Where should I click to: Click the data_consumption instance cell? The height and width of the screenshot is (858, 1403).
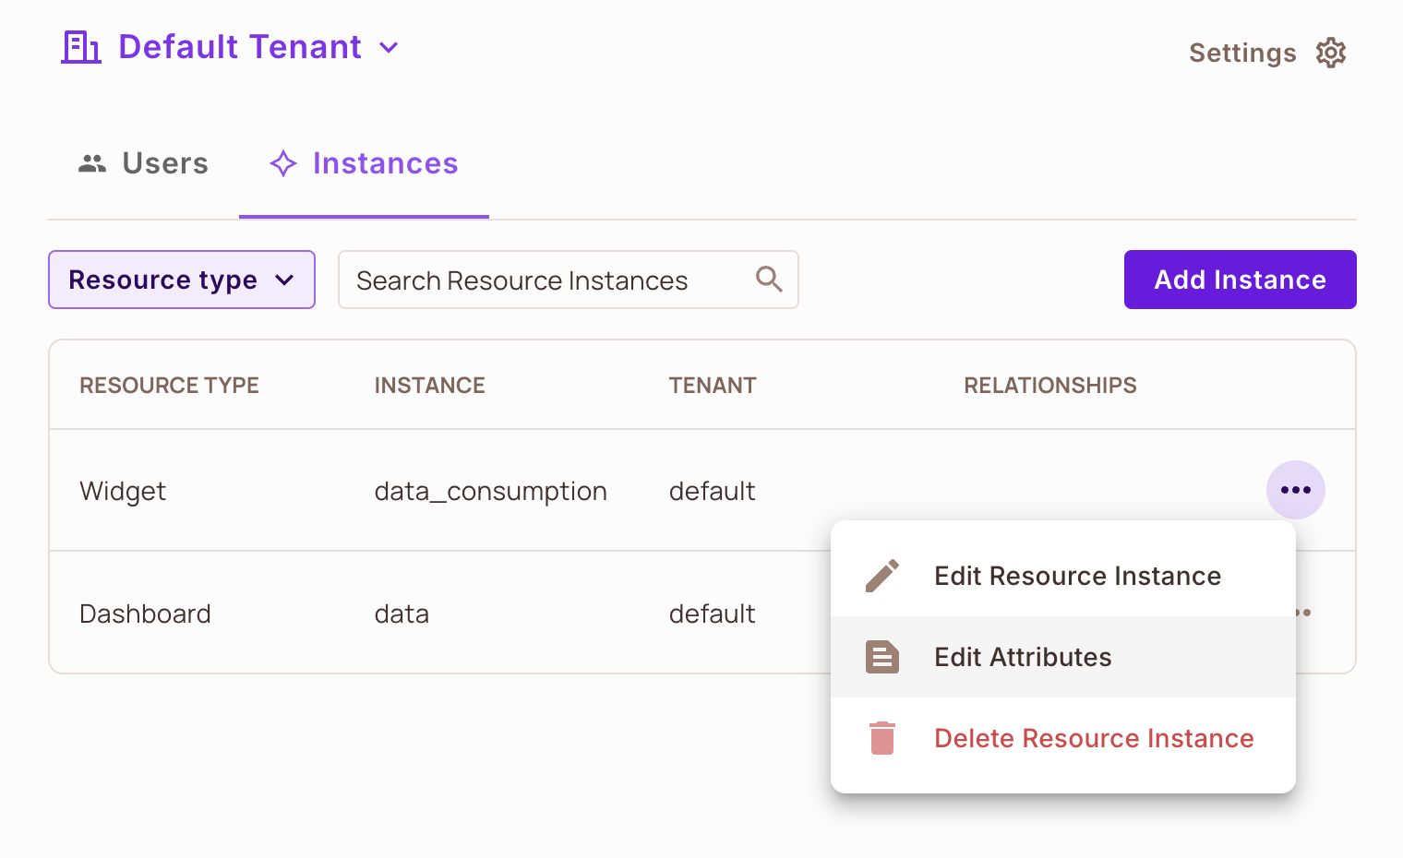pos(490,491)
